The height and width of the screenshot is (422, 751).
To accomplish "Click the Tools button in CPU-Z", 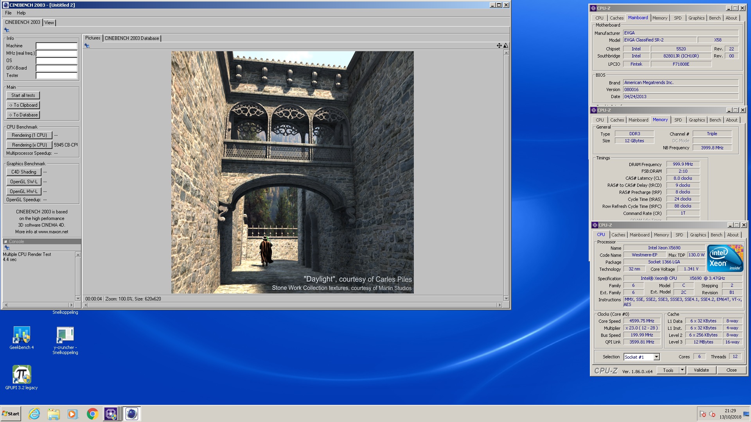I will click(668, 370).
